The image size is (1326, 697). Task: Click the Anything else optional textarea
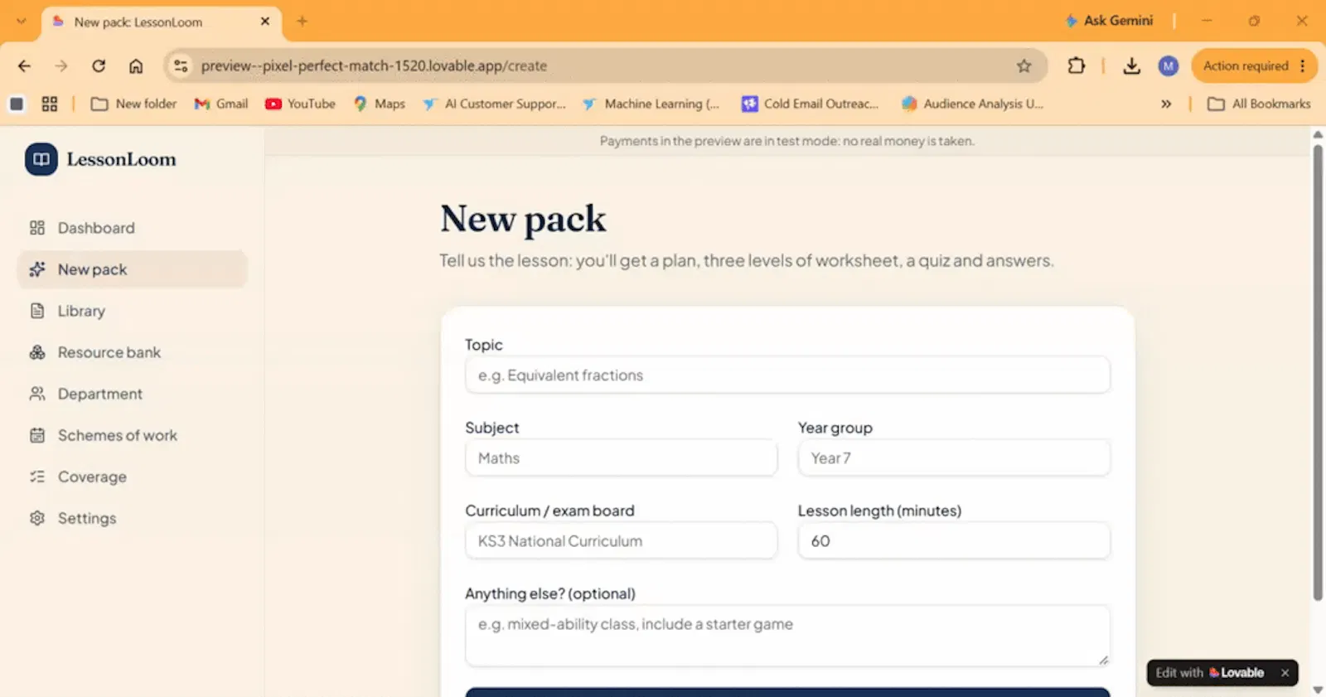click(x=787, y=636)
